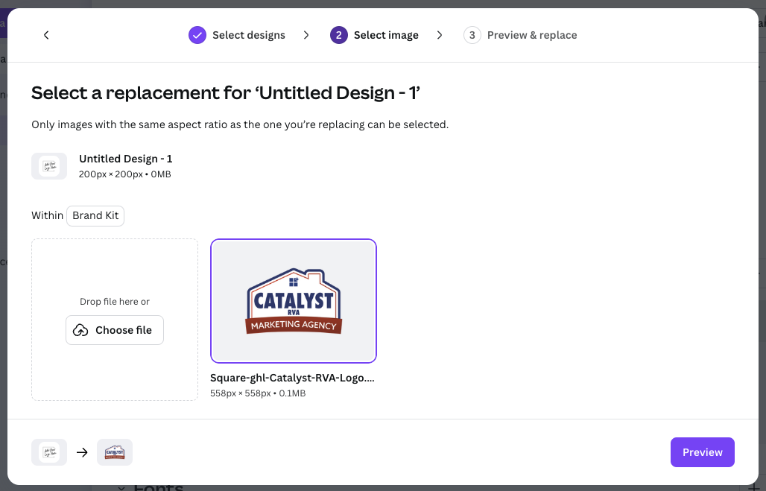Click the Untitled Design - 1 name text
Screen dimensions: 766x491
tap(125, 159)
